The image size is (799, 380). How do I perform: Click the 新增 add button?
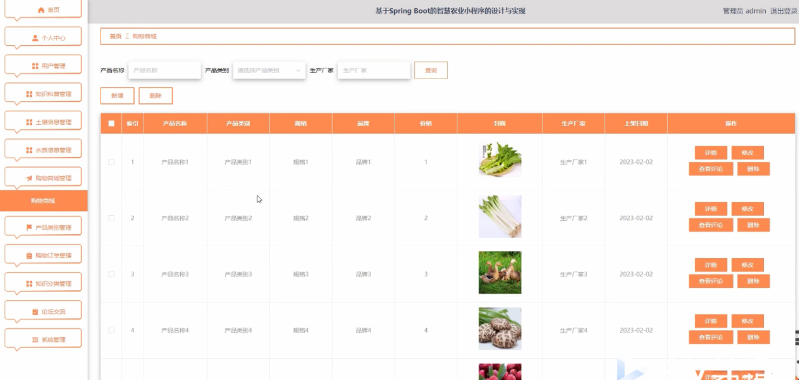click(117, 96)
